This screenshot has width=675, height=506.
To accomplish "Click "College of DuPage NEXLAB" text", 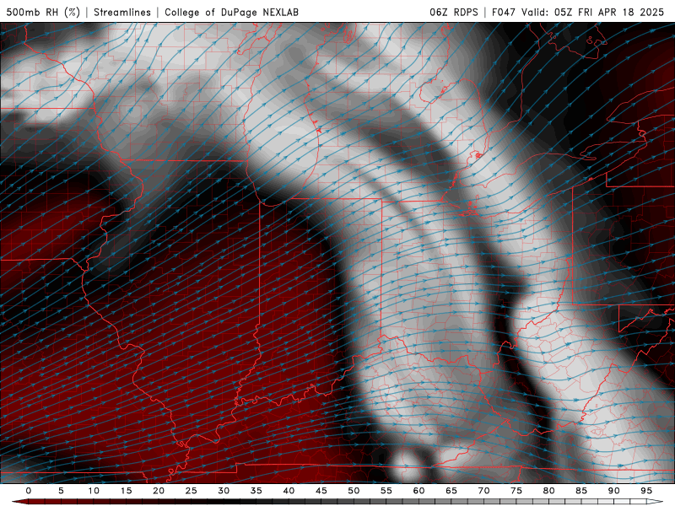I will [x=231, y=12].
